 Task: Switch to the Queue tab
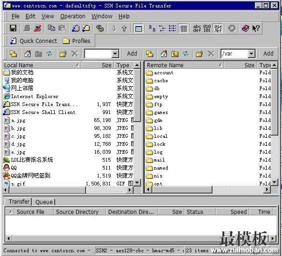coord(44,202)
